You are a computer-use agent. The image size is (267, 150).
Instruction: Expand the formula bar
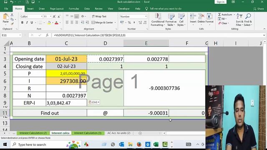coord(264,35)
